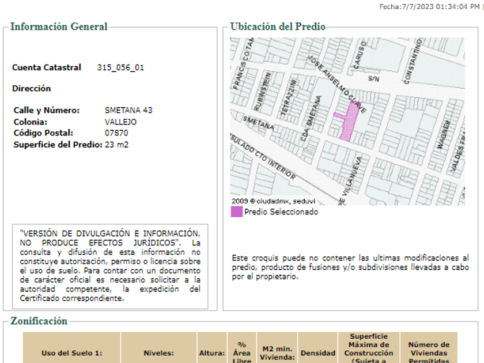484x363 pixels.
Task: Click the CARUSO street label on map
Action: (x=360, y=55)
